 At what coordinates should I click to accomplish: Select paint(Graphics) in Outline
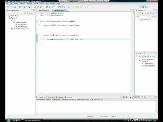click(148, 66)
